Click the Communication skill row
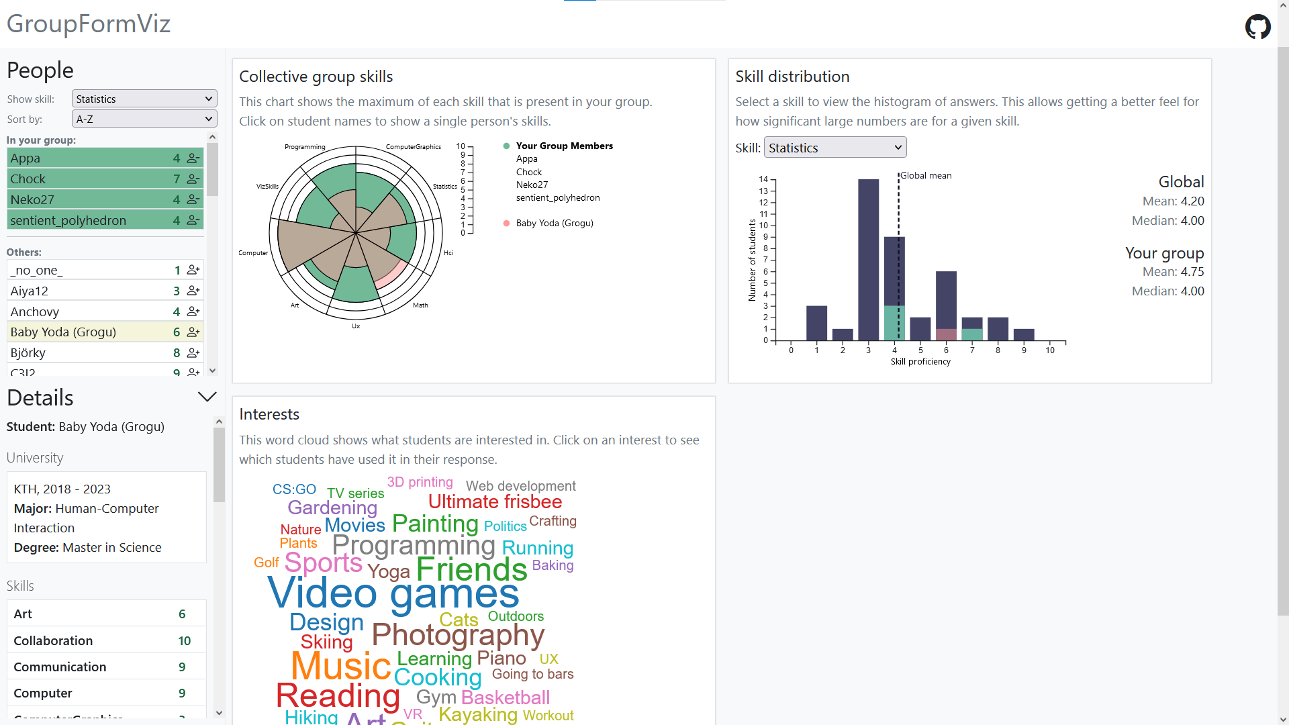This screenshot has height=725, width=1289. (107, 667)
